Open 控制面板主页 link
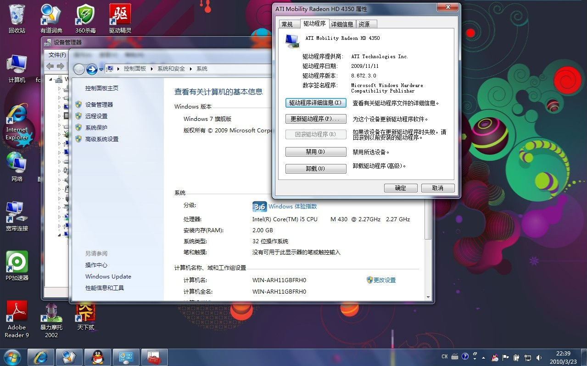The image size is (587, 366). 102,88
